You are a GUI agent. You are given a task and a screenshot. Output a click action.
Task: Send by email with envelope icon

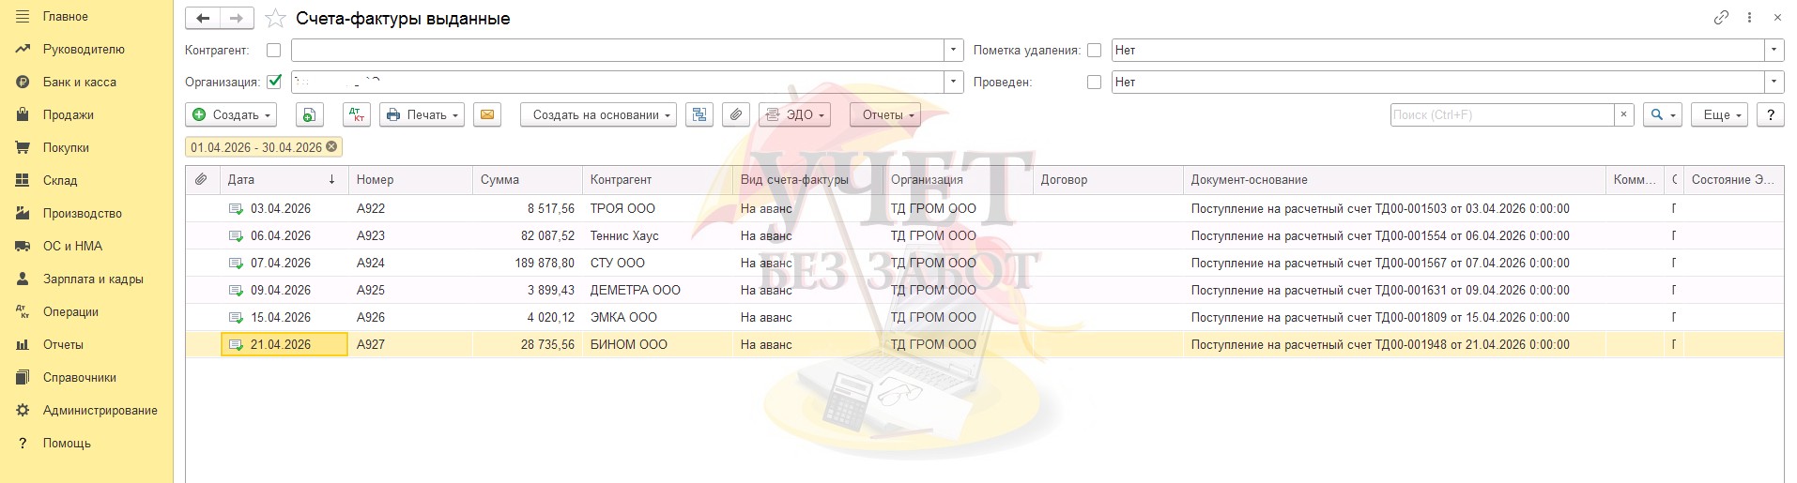click(487, 115)
